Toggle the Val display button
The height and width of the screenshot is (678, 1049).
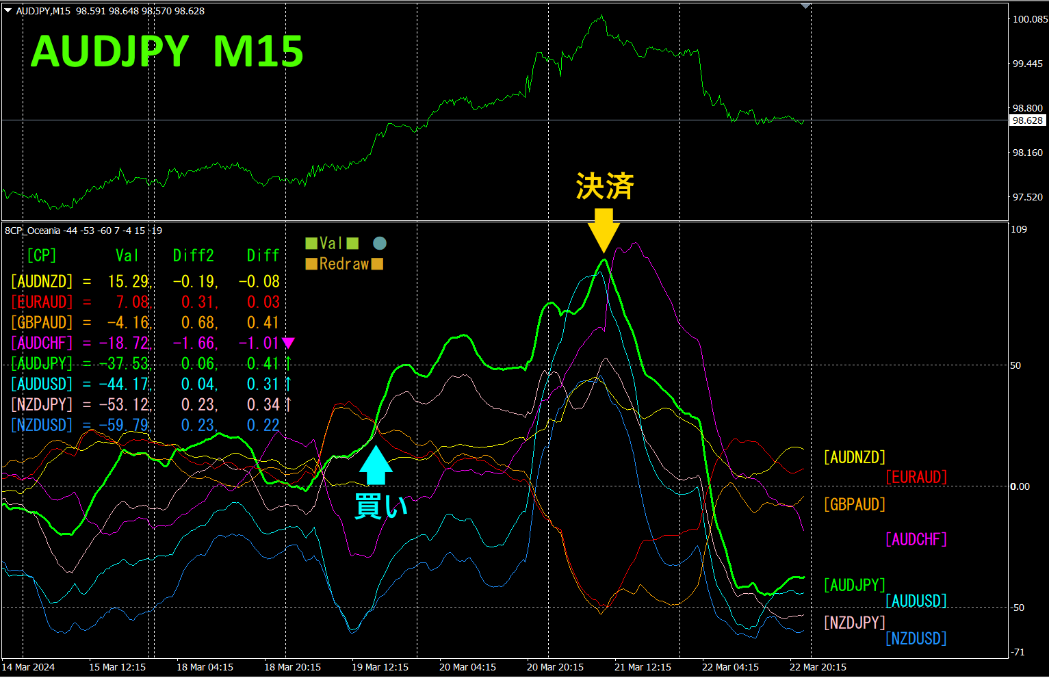pos(332,243)
